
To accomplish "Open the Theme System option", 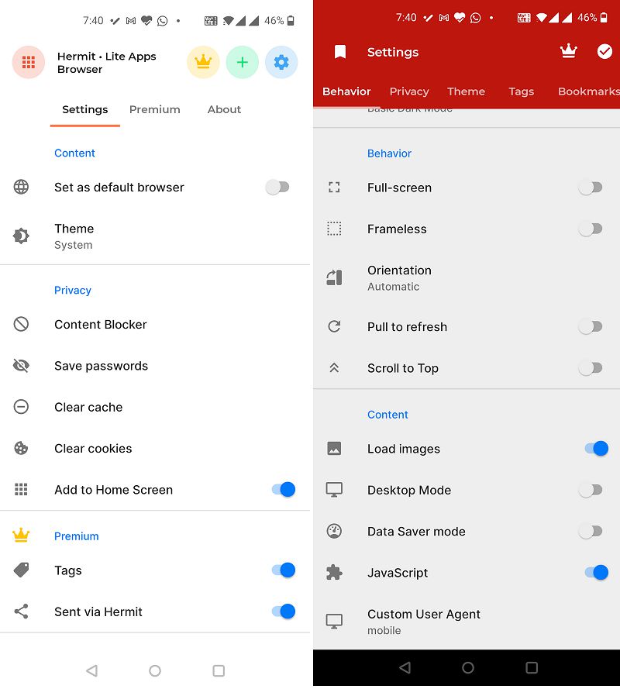I will (x=74, y=236).
